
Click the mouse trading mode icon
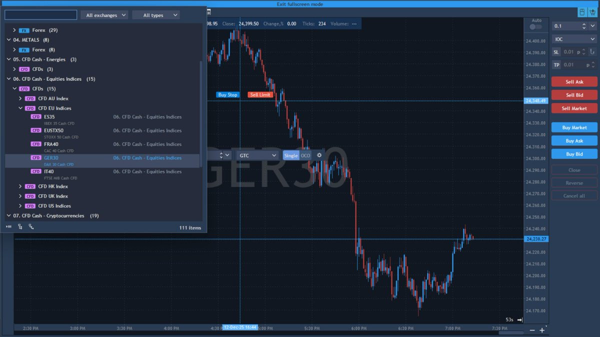[x=582, y=12]
